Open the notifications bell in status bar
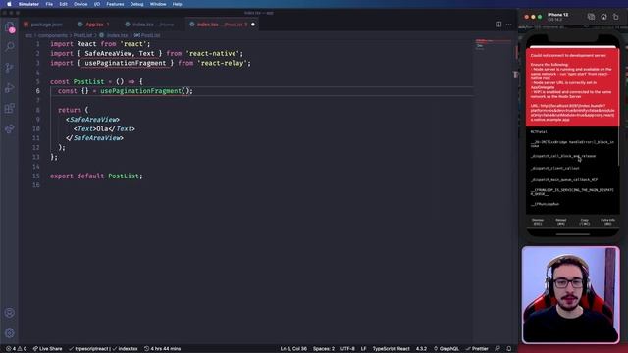The image size is (628, 353). (508, 349)
